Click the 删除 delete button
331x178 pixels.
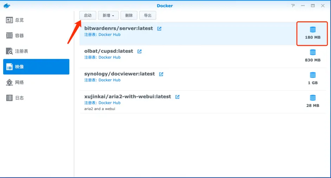129,15
